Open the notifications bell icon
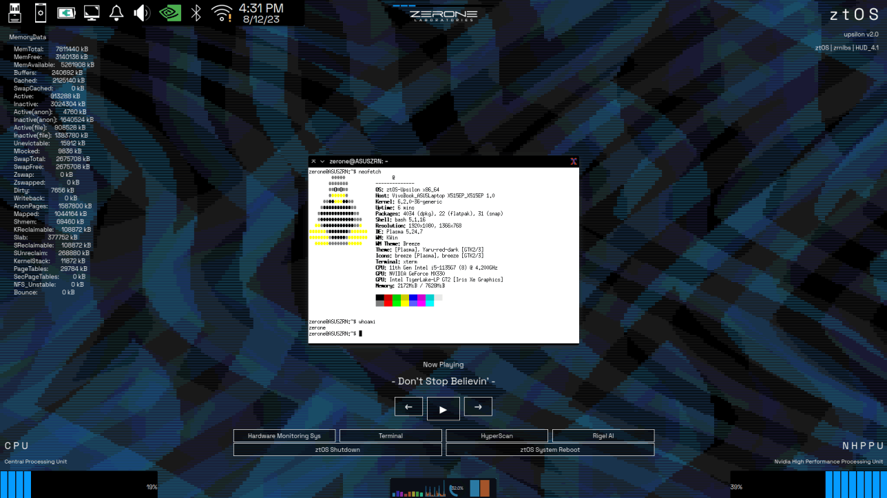Image resolution: width=887 pixels, height=498 pixels. pyautogui.click(x=116, y=12)
